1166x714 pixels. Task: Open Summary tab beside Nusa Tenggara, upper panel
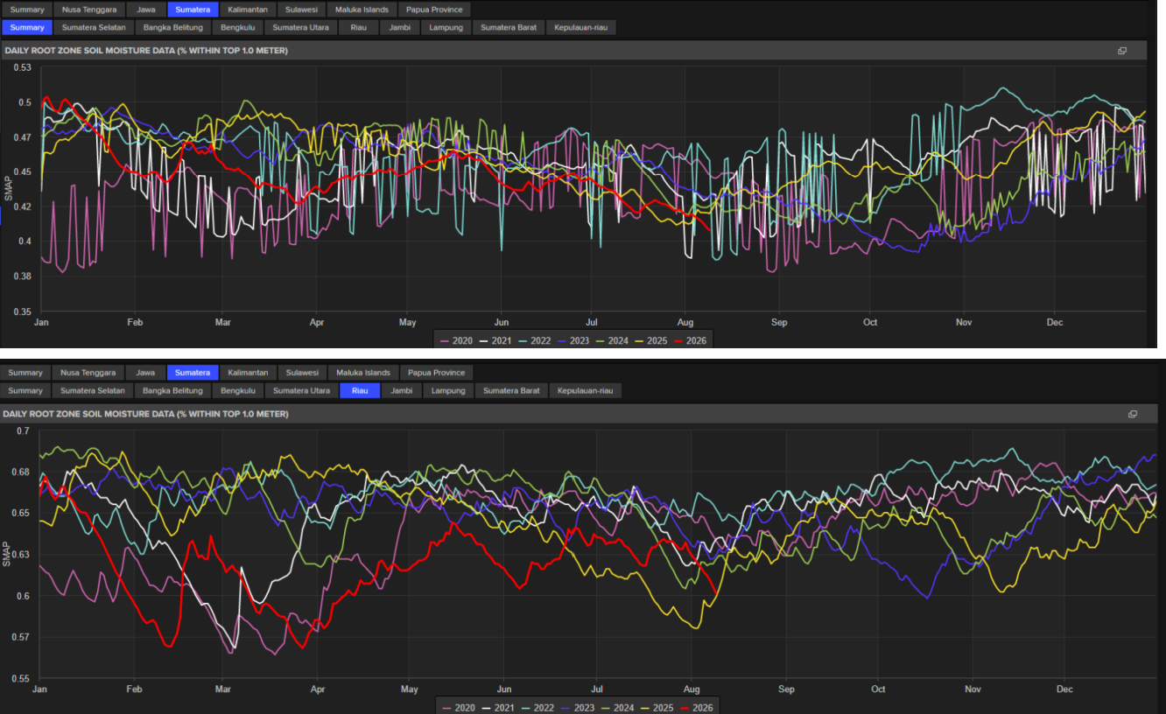tap(26, 10)
